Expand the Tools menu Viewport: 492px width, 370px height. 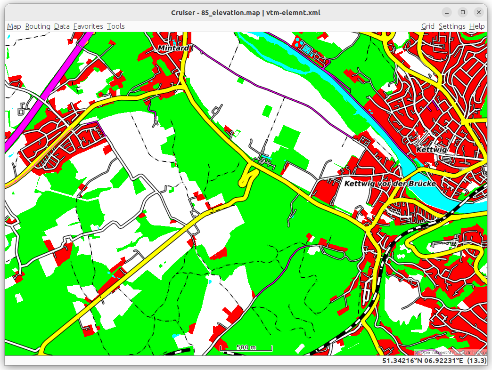point(115,26)
